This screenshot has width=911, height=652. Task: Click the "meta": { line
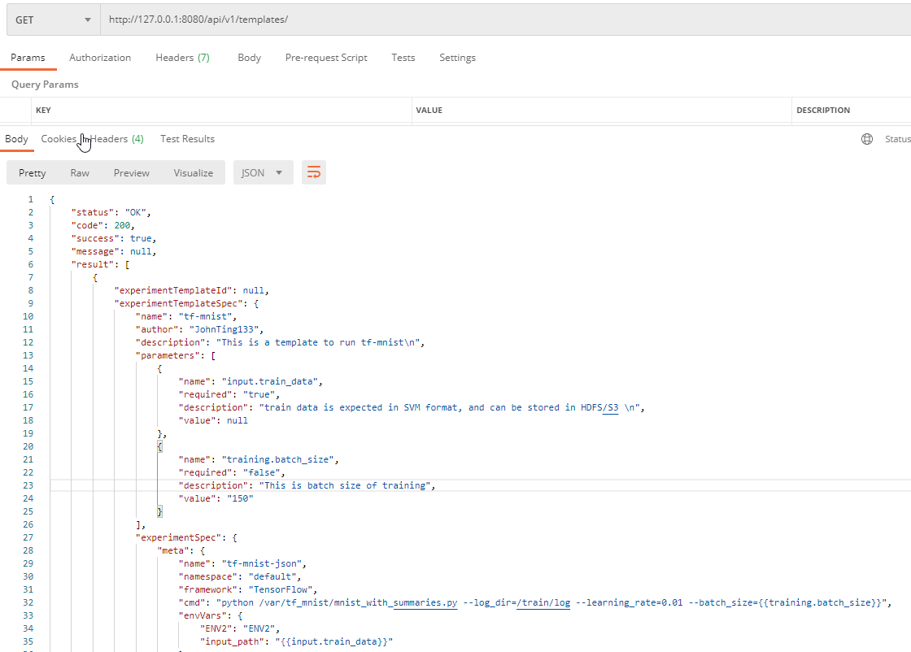click(x=181, y=550)
